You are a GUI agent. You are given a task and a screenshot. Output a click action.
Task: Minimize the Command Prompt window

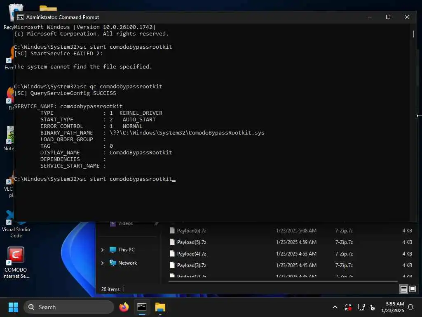(370, 17)
